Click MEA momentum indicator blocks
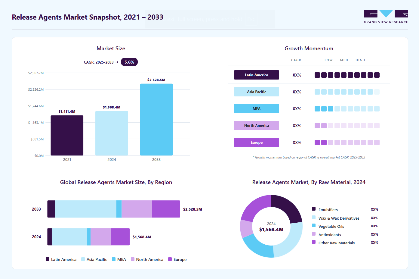 click(x=347, y=109)
